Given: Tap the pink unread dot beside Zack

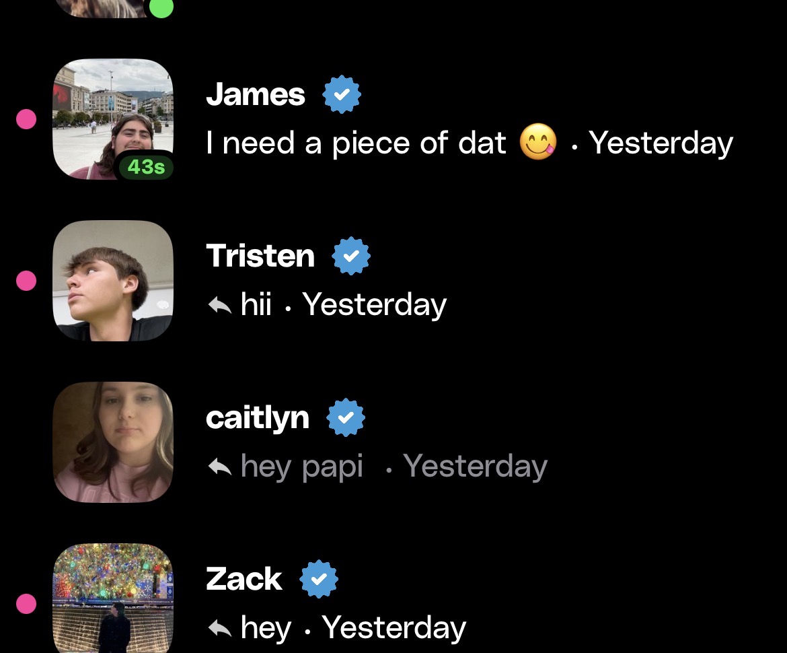Looking at the screenshot, I should (26, 604).
